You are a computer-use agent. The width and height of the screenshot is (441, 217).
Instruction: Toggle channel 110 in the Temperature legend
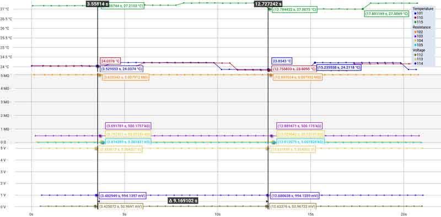point(419,18)
